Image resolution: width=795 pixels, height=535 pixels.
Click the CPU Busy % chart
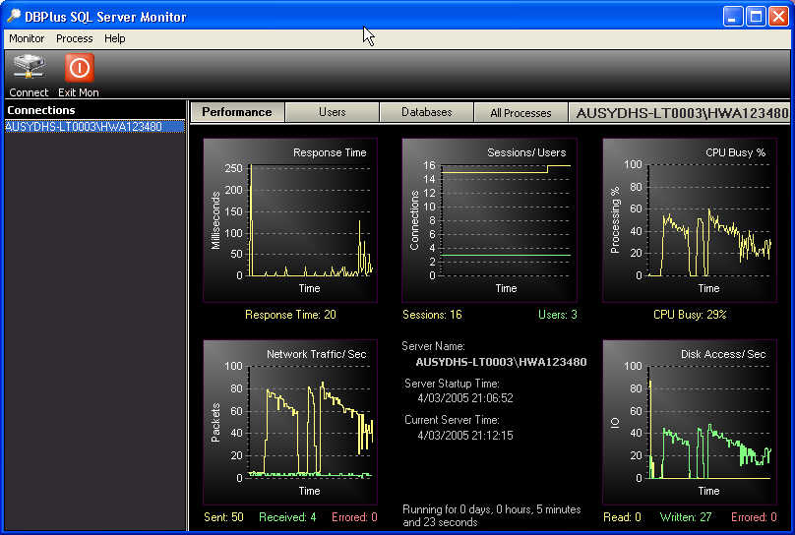pyautogui.click(x=690, y=220)
